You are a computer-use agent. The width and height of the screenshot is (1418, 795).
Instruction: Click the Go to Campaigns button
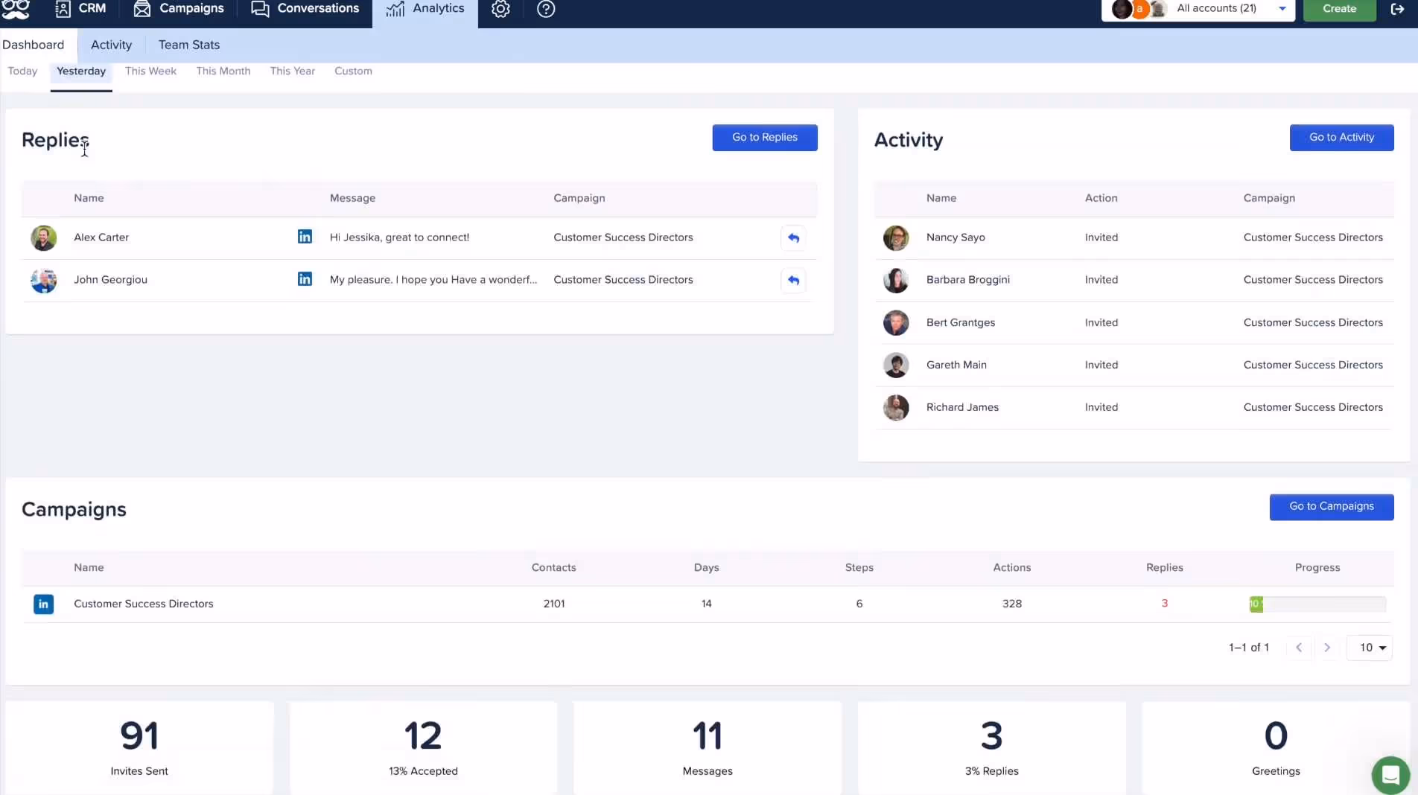pos(1331,506)
